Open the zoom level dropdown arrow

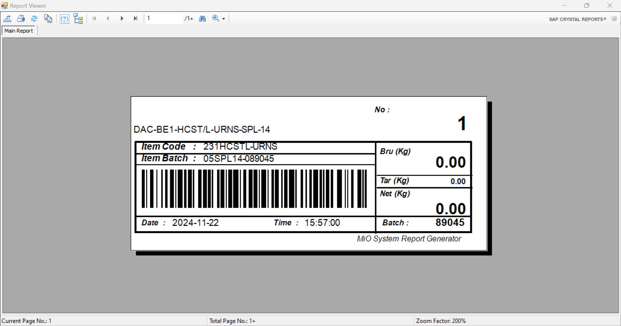pyautogui.click(x=224, y=19)
